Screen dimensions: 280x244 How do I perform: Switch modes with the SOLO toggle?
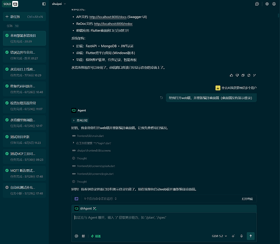click(x=10, y=4)
